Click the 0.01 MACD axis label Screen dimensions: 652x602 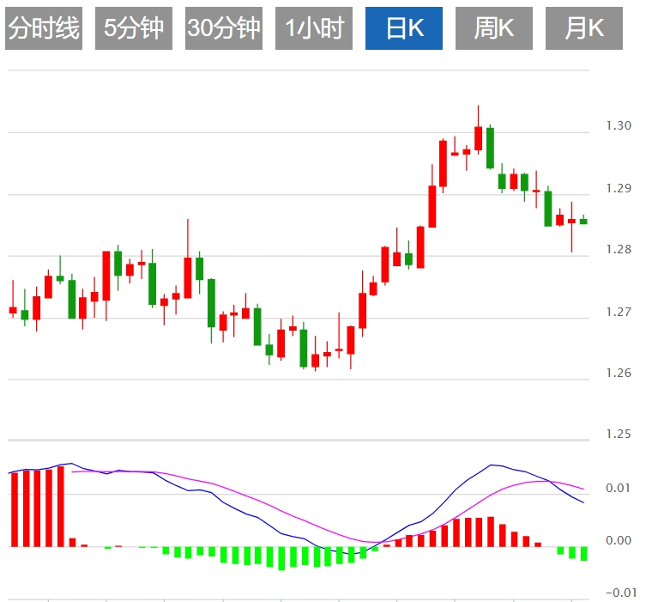click(x=619, y=488)
